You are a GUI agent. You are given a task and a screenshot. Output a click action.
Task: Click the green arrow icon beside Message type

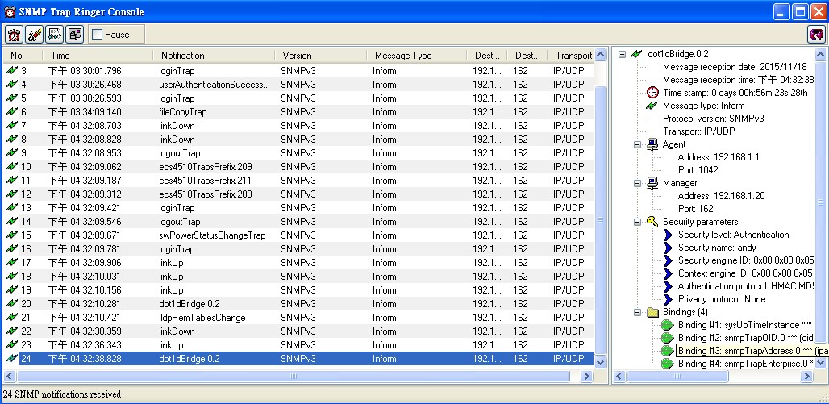[x=653, y=106]
